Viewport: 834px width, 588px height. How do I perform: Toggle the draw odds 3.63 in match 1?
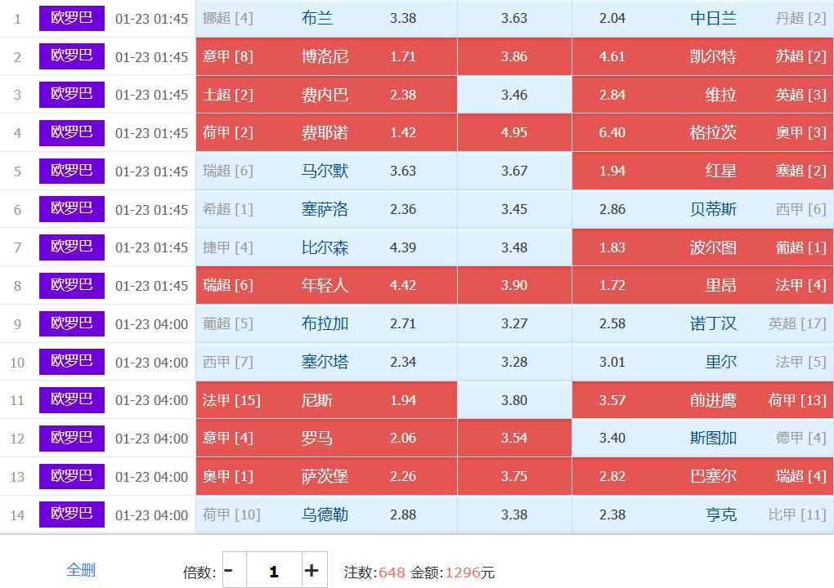click(514, 19)
